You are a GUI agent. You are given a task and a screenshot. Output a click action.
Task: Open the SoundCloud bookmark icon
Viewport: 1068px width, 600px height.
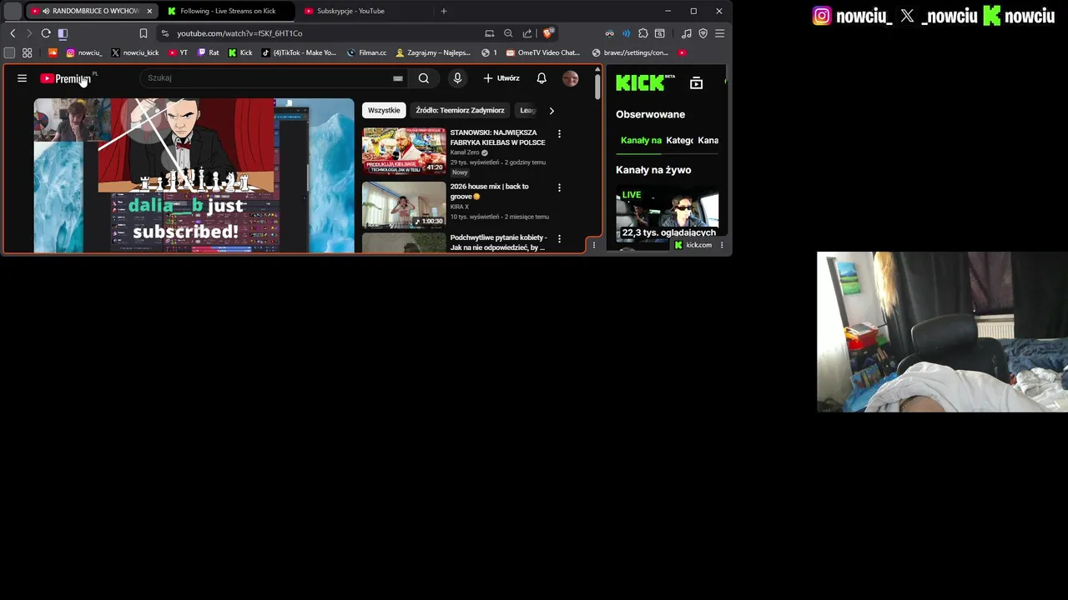point(53,52)
